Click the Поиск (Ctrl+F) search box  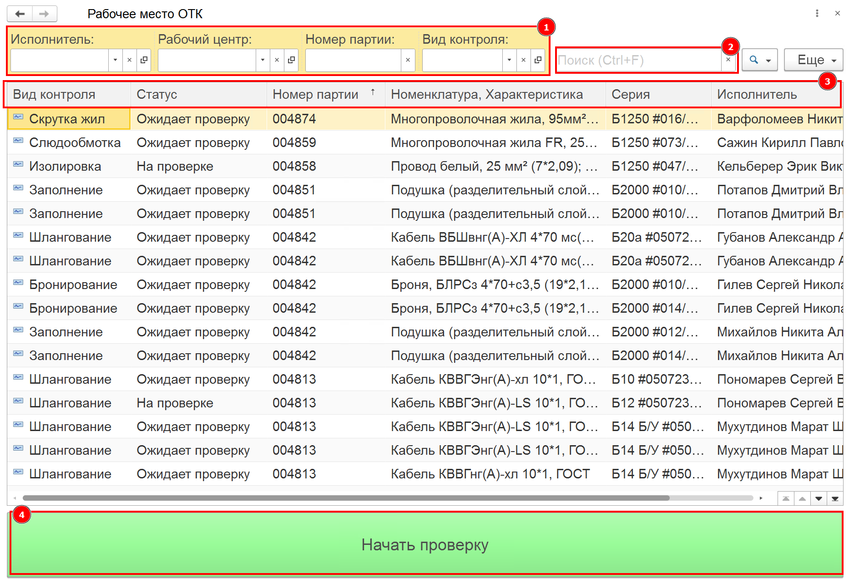click(x=638, y=60)
